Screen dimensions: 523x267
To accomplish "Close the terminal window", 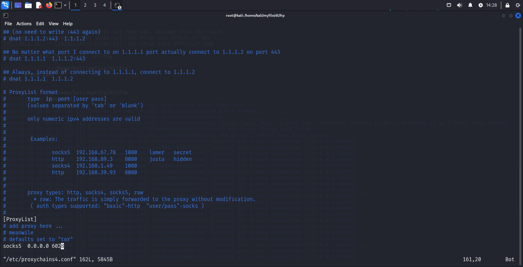I will click(x=518, y=16).
